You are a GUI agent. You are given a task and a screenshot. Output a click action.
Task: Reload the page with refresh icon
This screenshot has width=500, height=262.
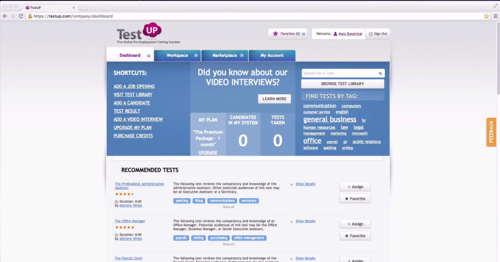pos(21,16)
